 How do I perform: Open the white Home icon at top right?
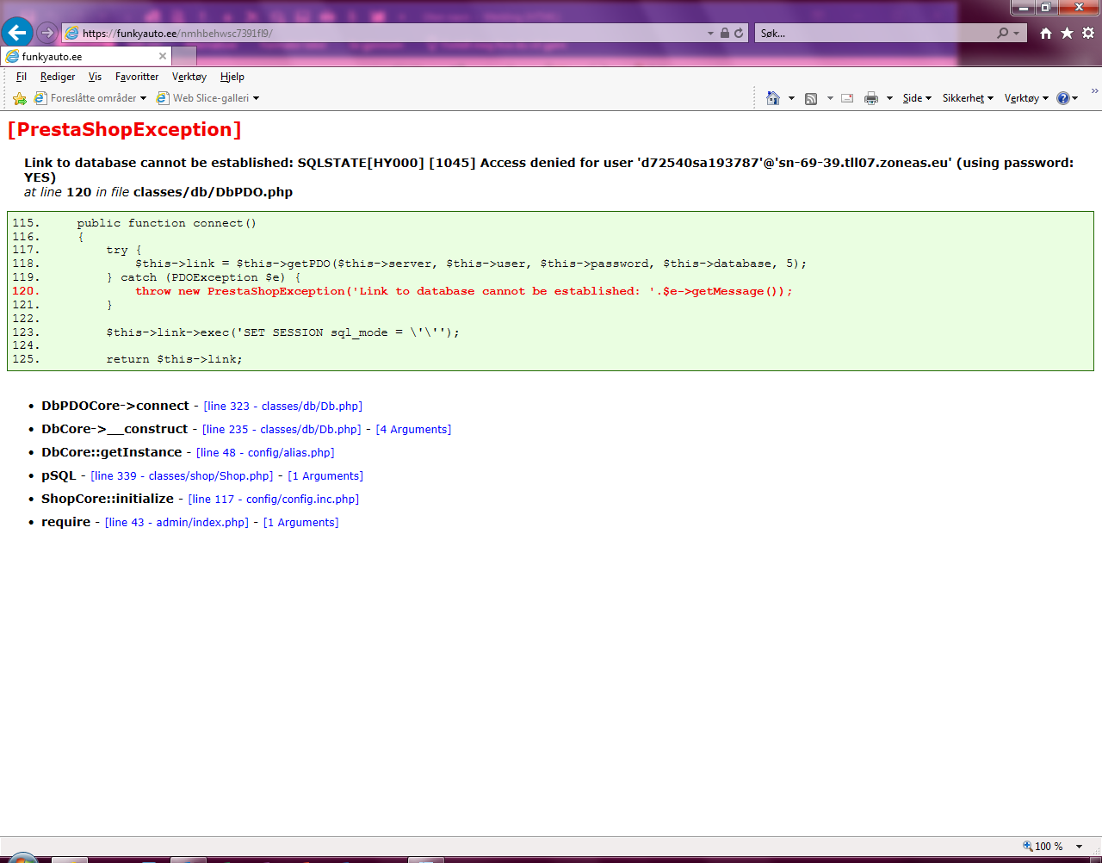click(x=1045, y=33)
